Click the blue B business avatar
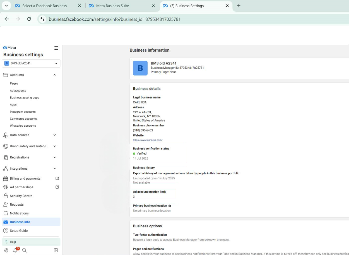 coord(140,68)
